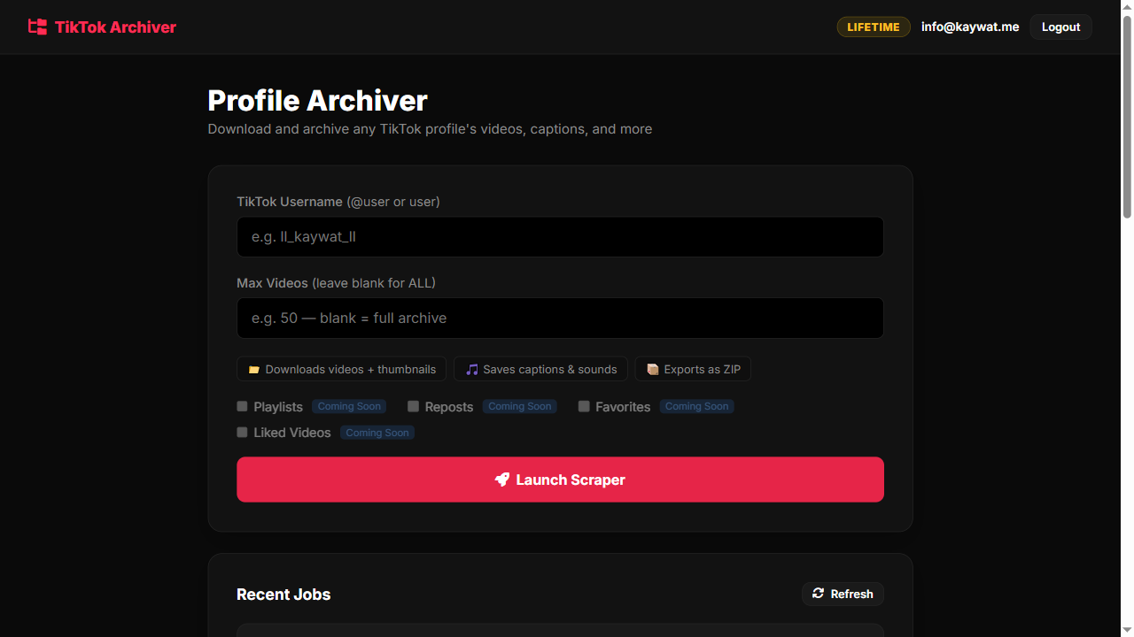Screen dimensions: 1134x637
Task: Click the scrollbar up arrow
Action: (x=1127, y=7)
